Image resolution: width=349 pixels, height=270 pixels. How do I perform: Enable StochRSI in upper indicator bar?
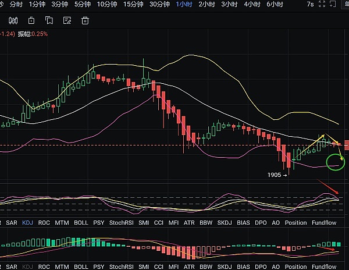click(121, 222)
